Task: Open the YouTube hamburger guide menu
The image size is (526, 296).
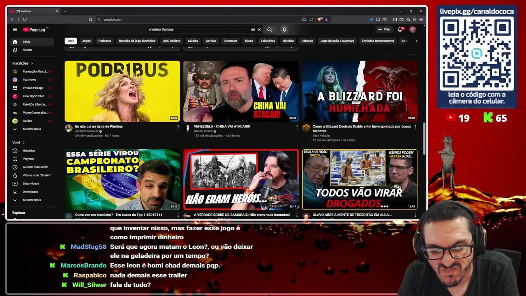Action: [15, 30]
